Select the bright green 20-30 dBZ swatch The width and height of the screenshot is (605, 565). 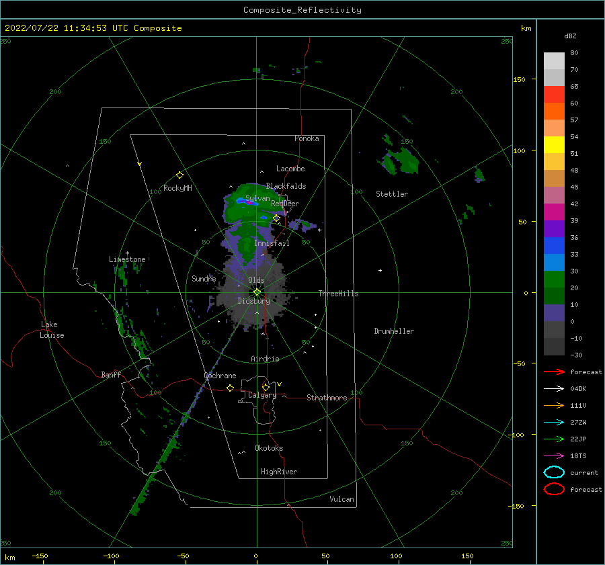pyautogui.click(x=554, y=279)
